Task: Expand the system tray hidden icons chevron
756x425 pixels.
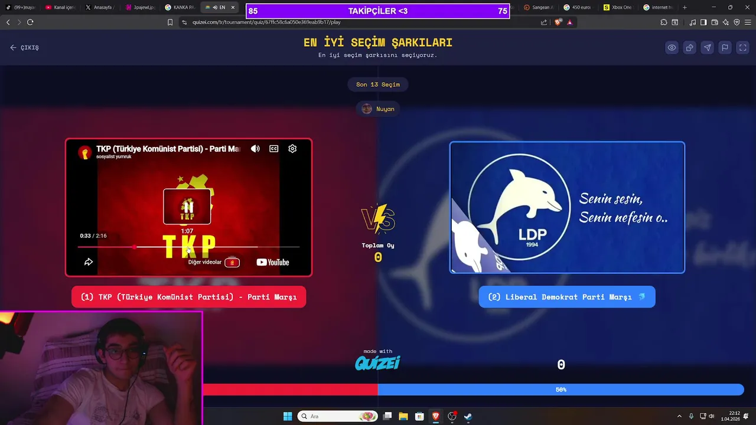Action: tap(679, 416)
